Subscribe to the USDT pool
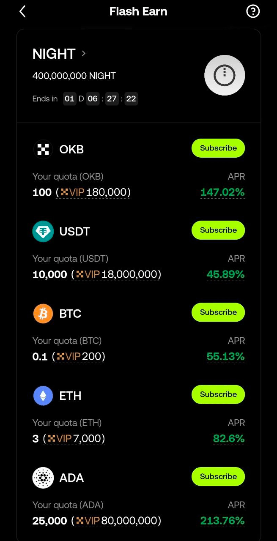This screenshot has width=277, height=541. click(218, 230)
